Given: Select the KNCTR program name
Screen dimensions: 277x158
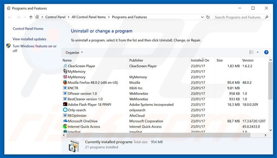Looking at the screenshot, I should pyautogui.click(x=73, y=88).
